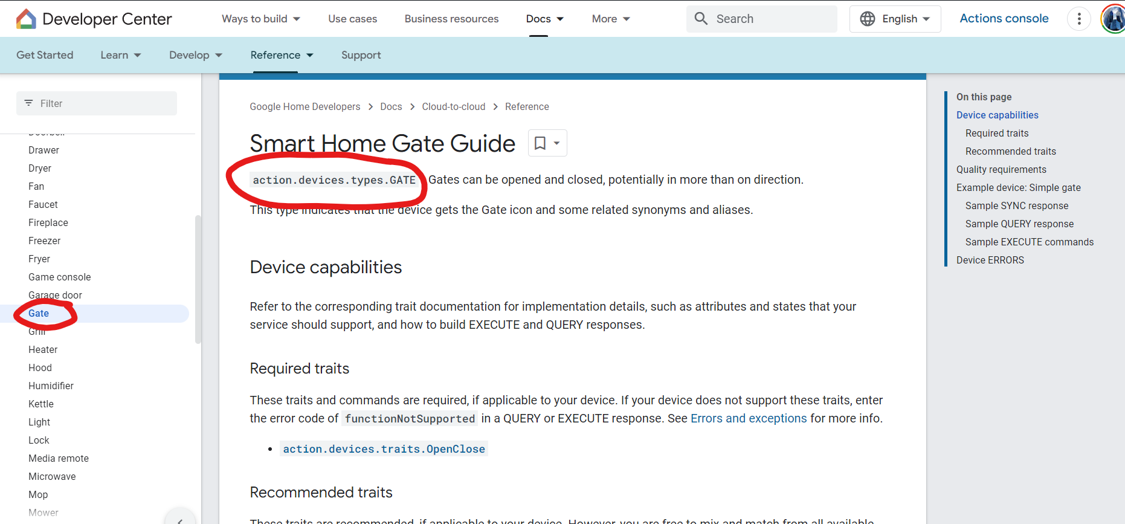Select Fryer in the sidebar
1125x524 pixels.
(39, 259)
